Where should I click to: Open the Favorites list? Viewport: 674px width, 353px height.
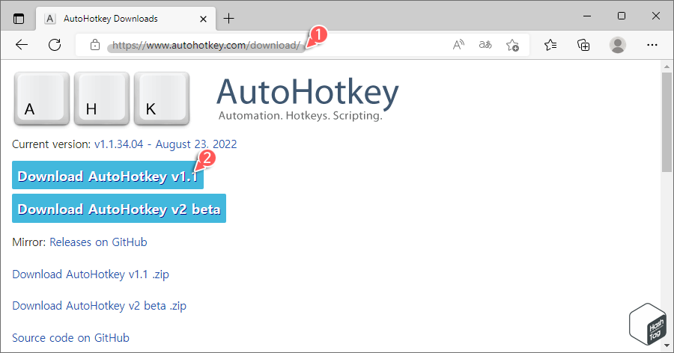click(550, 45)
